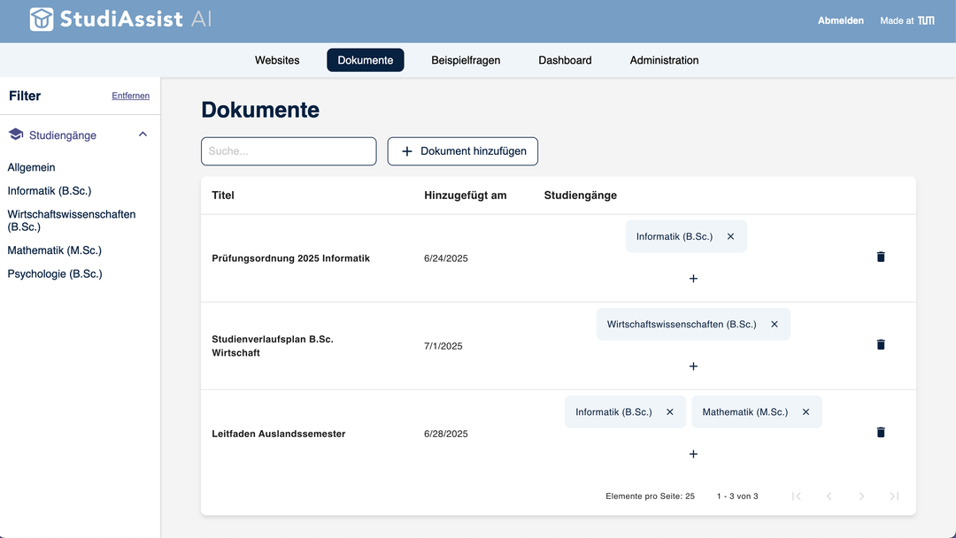
Task: Go to the next results page
Action: [861, 496]
